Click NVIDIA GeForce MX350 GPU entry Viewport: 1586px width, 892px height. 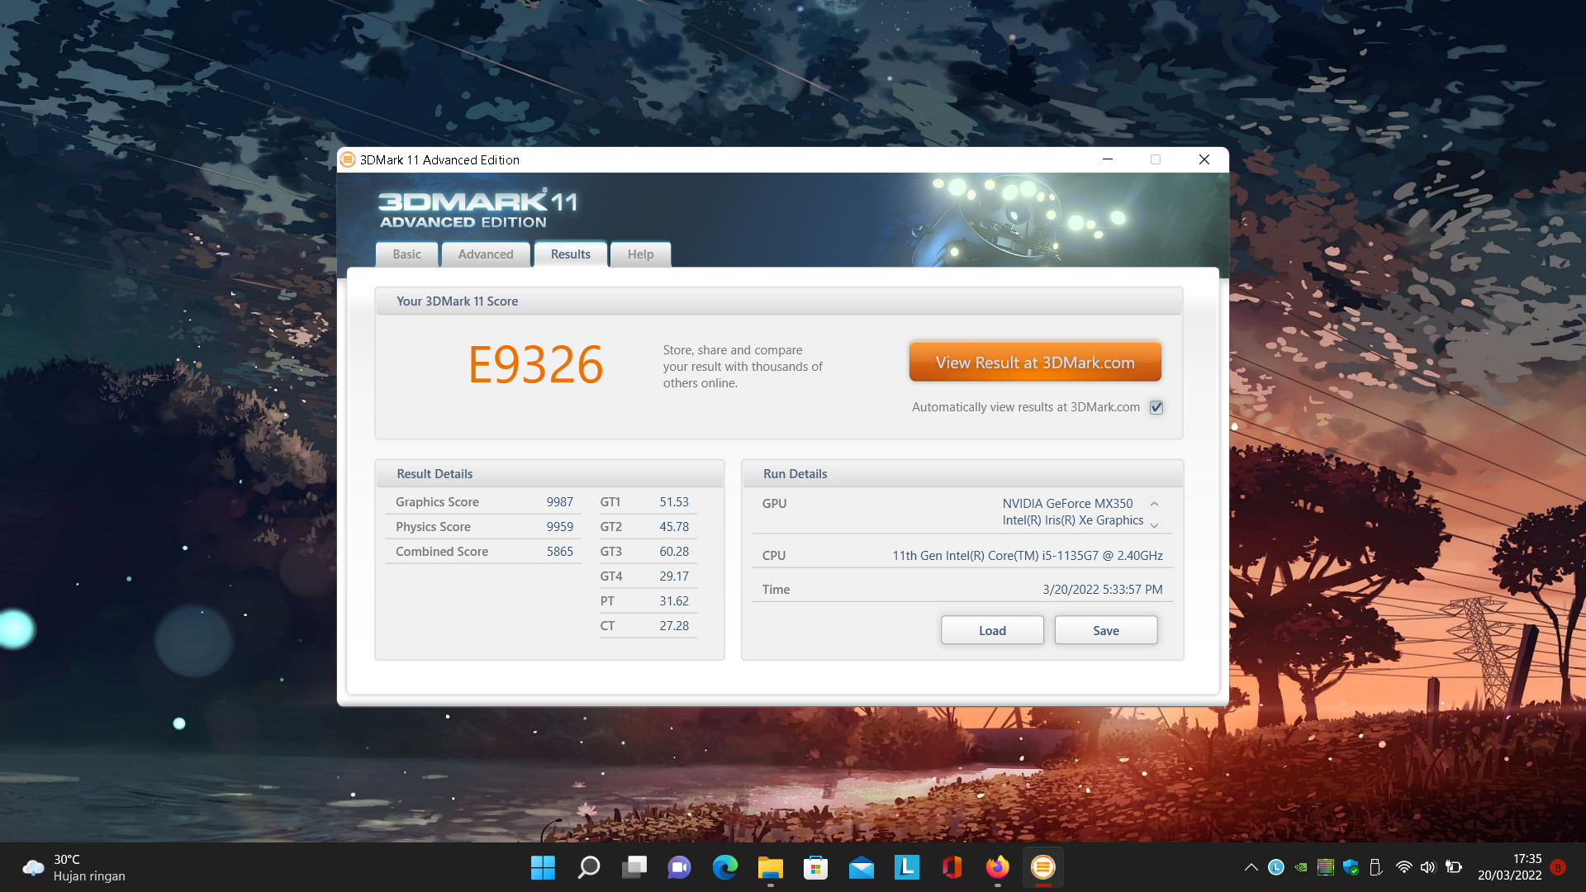(x=1067, y=504)
